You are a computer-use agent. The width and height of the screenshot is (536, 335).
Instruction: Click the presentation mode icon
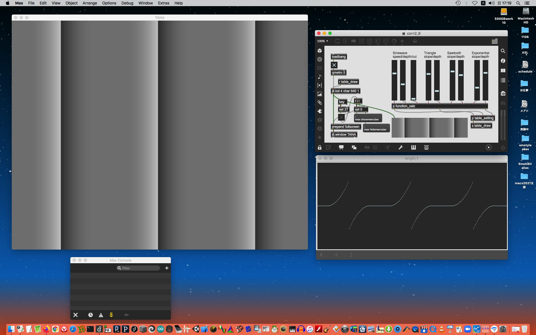pos(341,148)
